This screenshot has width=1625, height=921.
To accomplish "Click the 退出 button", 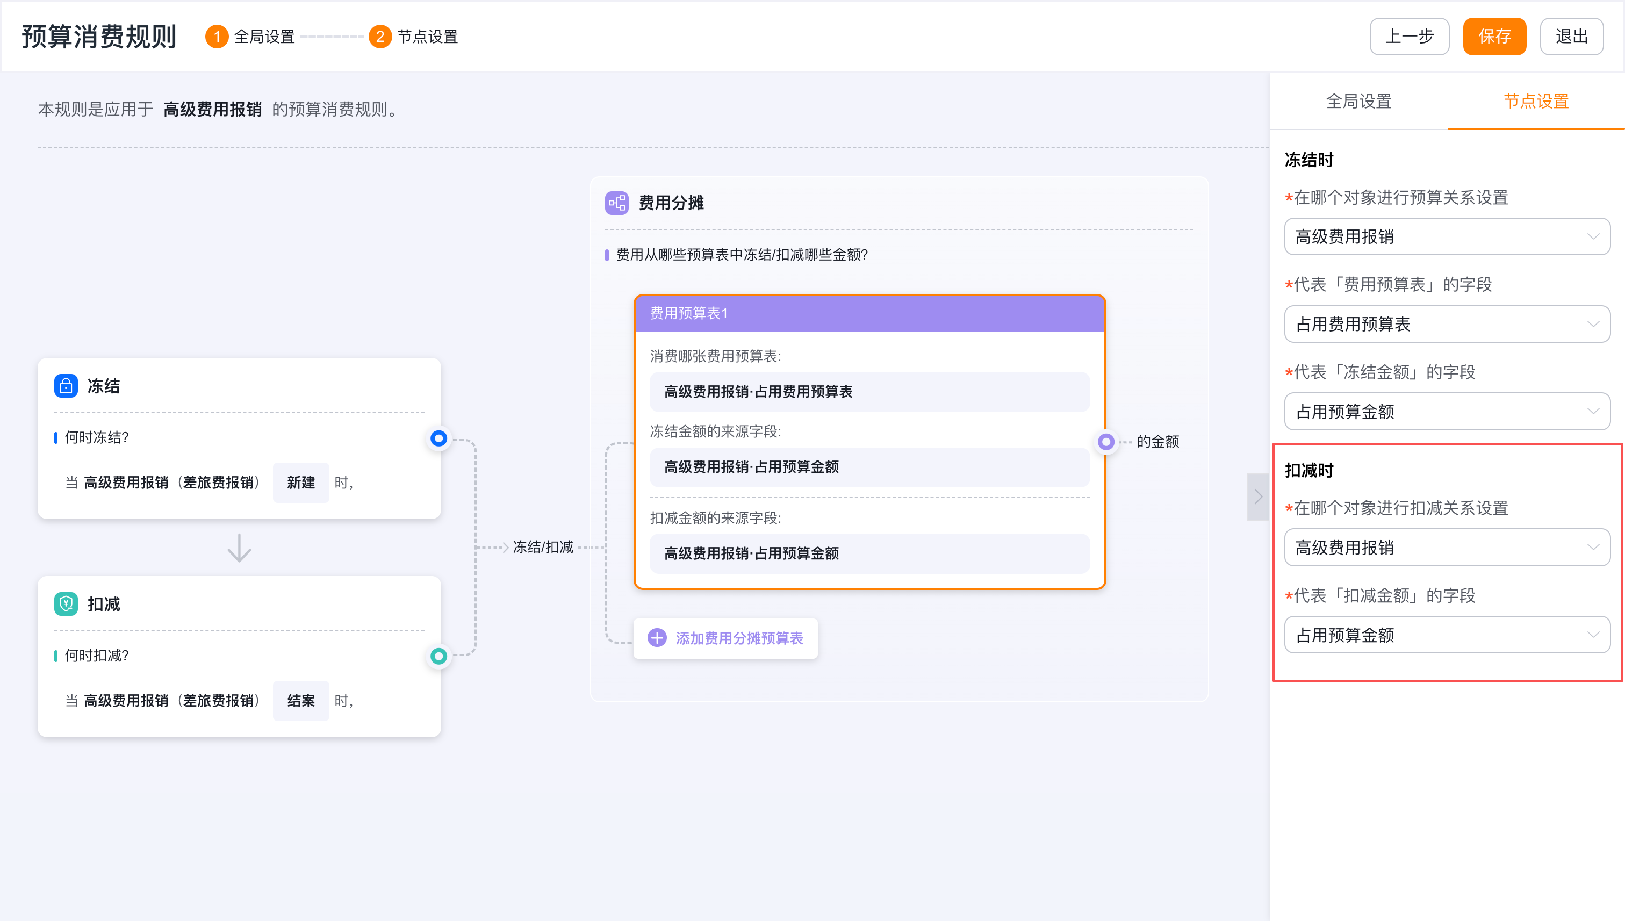I will point(1571,37).
